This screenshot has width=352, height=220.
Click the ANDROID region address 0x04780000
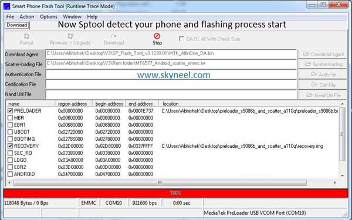tap(70, 174)
